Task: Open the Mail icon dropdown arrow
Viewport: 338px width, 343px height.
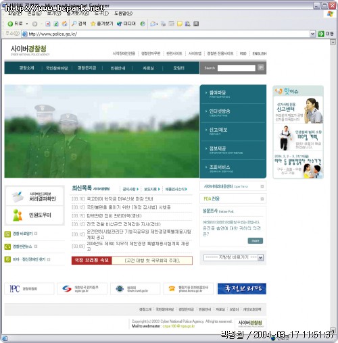Action: pyautogui.click(x=157, y=24)
